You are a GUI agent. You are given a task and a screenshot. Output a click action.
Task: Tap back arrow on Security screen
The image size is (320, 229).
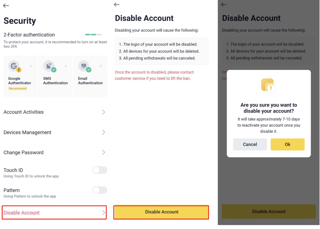pyautogui.click(x=6, y=6)
